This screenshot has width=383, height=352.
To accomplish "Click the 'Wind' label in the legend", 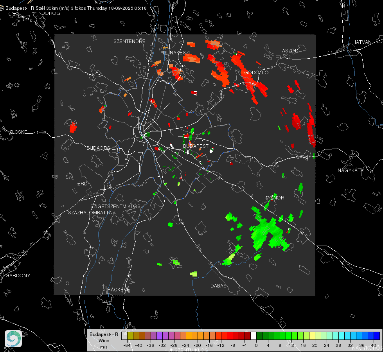I will [104, 341].
